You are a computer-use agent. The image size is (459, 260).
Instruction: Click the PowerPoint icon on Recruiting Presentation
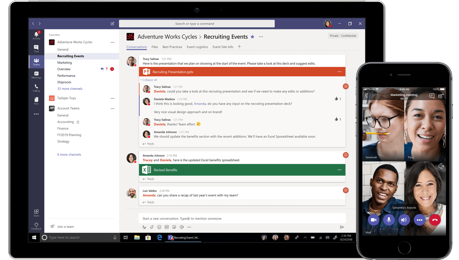pyautogui.click(x=146, y=72)
